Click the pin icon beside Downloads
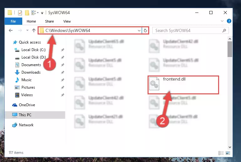 click(x=63, y=72)
